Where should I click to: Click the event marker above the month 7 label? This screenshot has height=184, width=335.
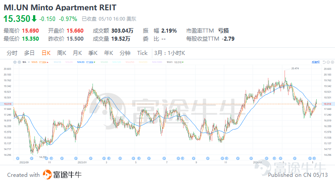click(164, 159)
